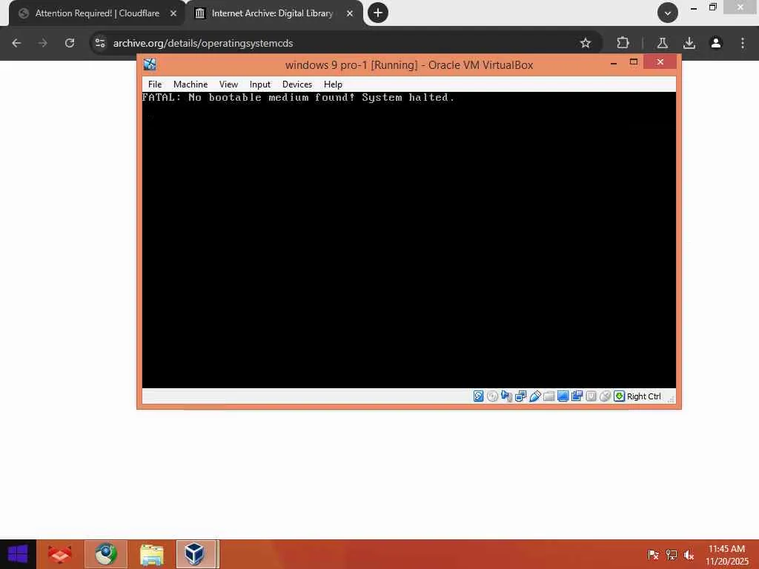The width and height of the screenshot is (759, 569).
Task: Click the Right Ctrl host key label
Action: click(x=644, y=396)
